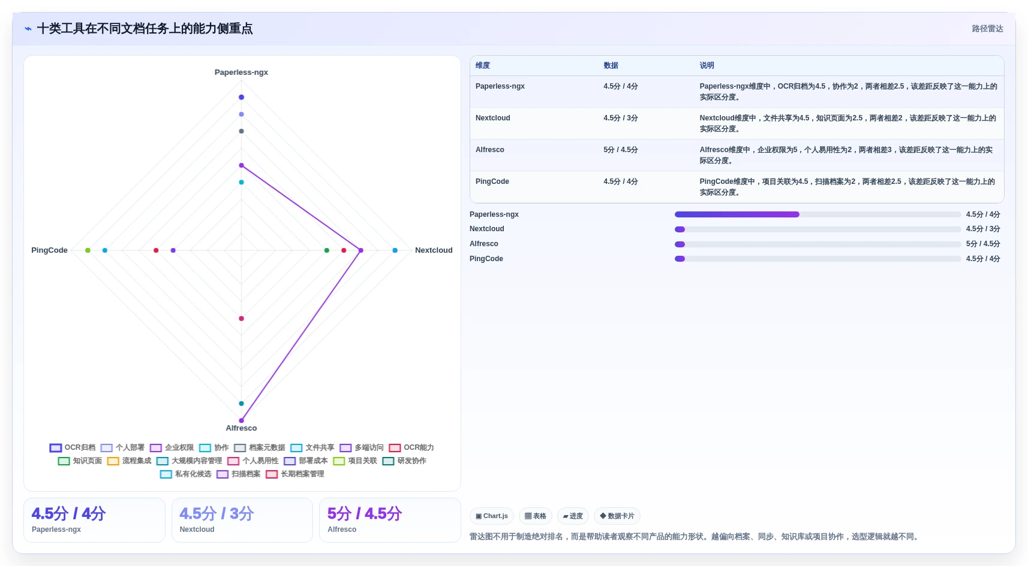Click the table data cell 4.5分 / 3分

[621, 118]
